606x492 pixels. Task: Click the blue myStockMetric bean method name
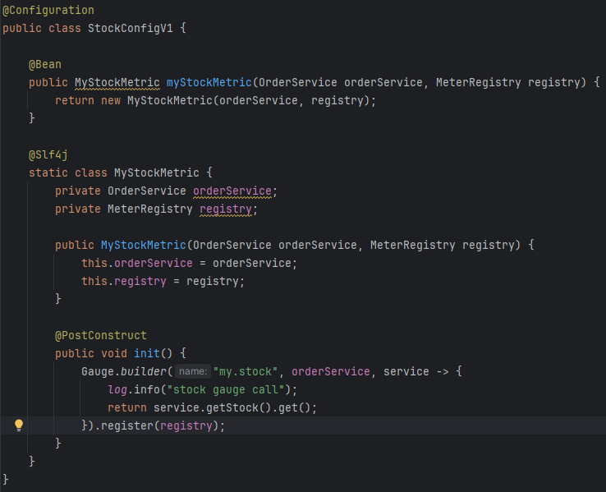(209, 82)
